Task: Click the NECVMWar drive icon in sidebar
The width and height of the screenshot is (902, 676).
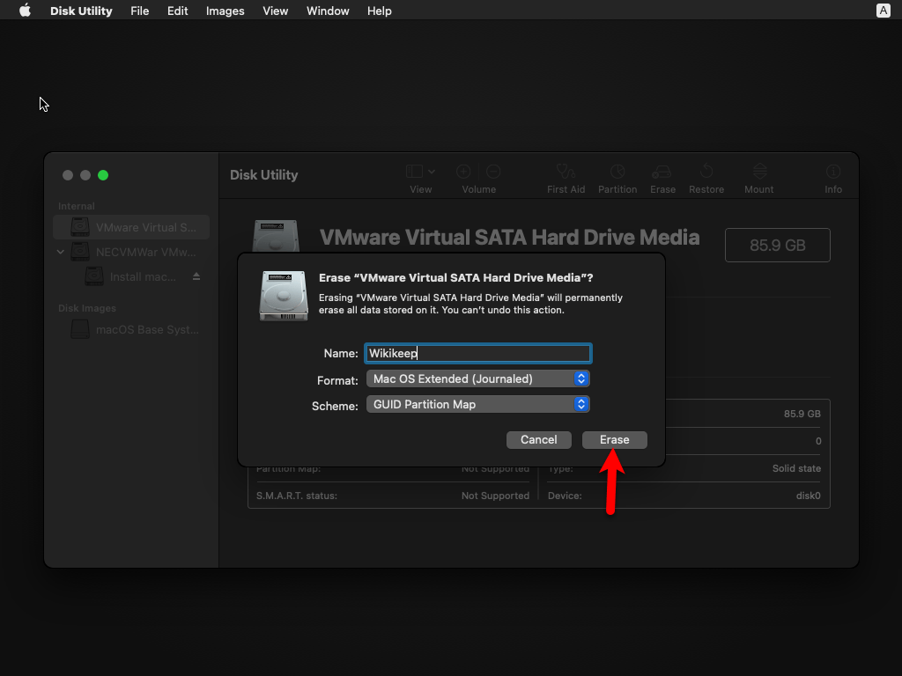Action: [x=80, y=252]
